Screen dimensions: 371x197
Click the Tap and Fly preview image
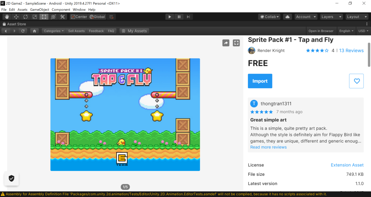pos(125,115)
